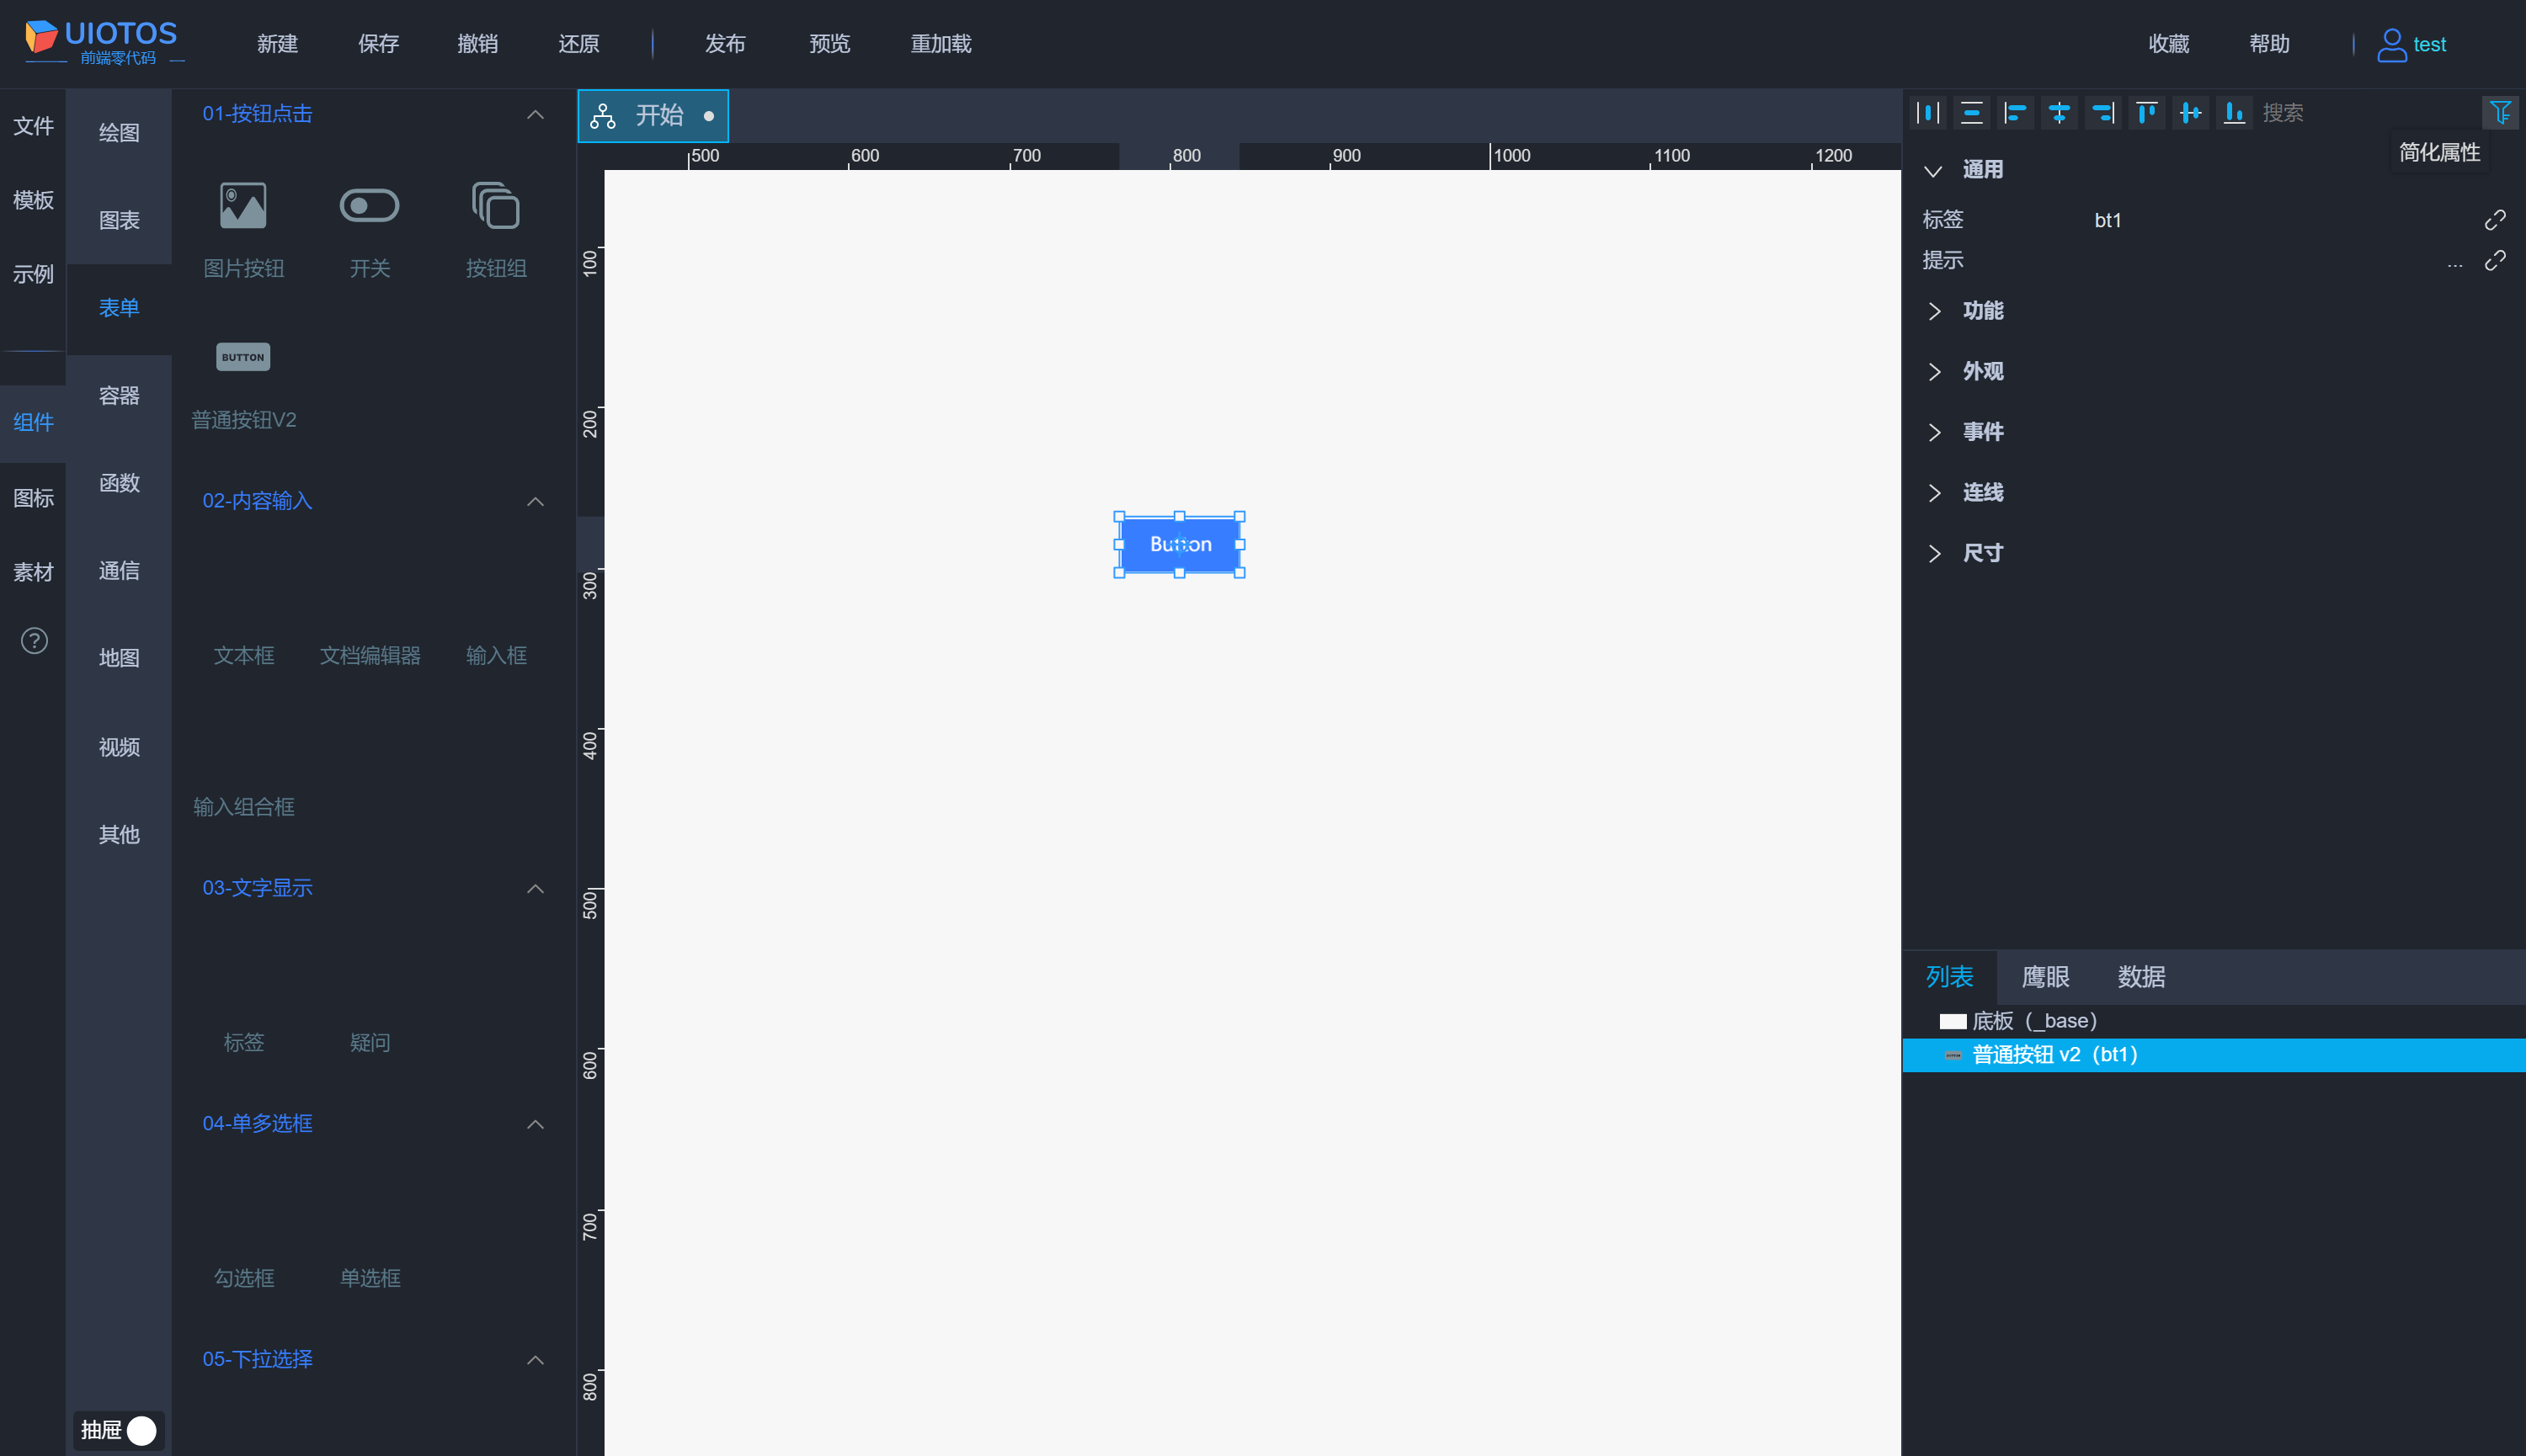Image resolution: width=2526 pixels, height=1456 pixels.
Task: Switch to the 鹰眼 tab
Action: [2045, 977]
